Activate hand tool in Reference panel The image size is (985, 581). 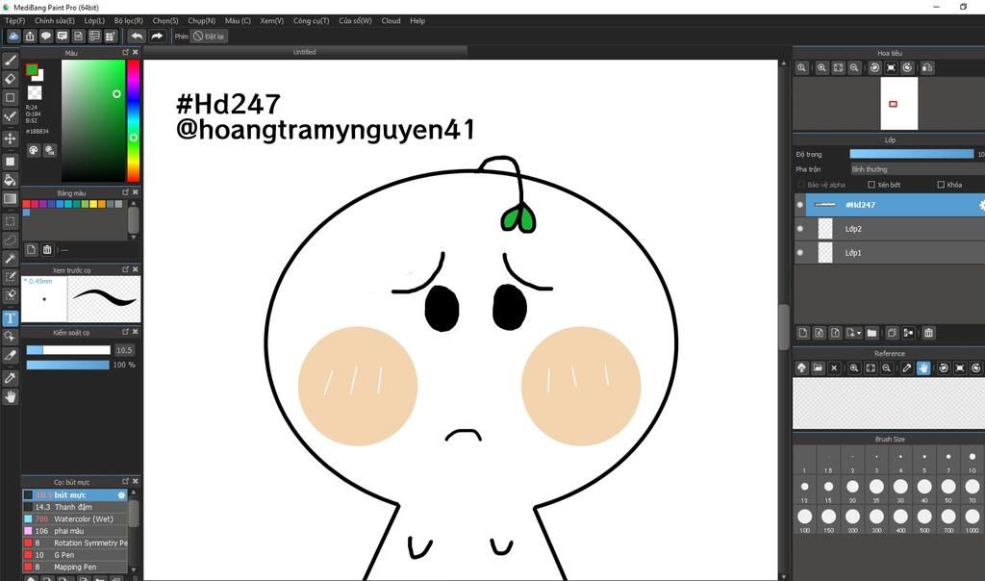click(x=922, y=368)
